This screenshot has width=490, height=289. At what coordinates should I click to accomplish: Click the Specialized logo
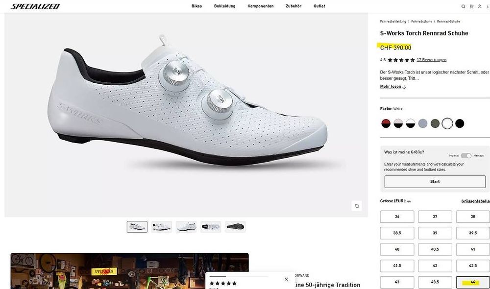pos(35,6)
